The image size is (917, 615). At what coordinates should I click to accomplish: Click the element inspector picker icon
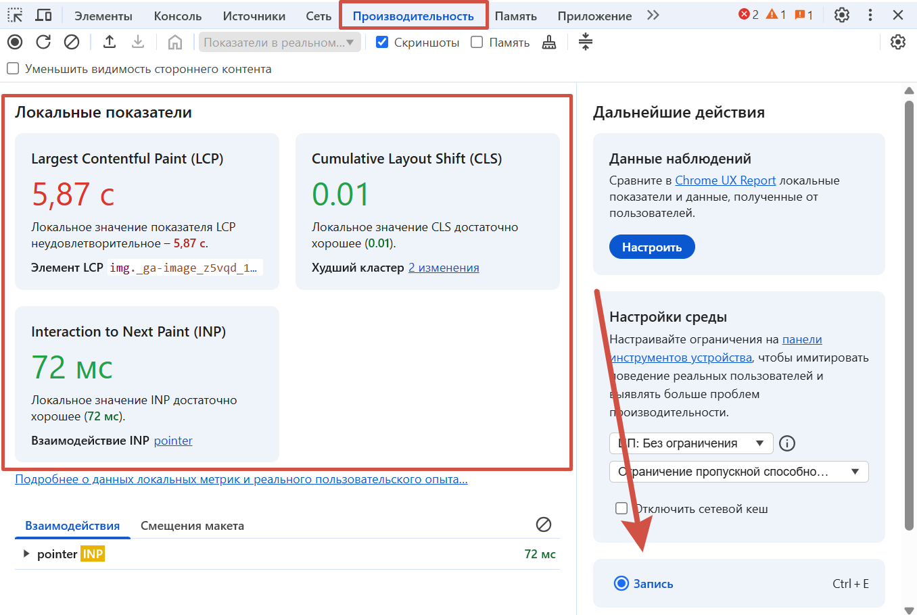click(15, 15)
